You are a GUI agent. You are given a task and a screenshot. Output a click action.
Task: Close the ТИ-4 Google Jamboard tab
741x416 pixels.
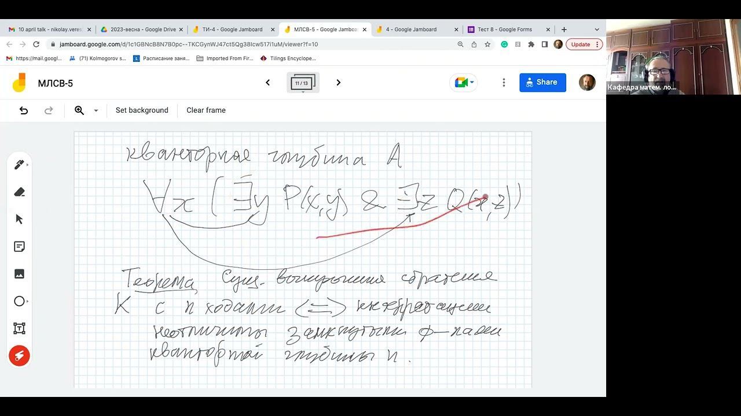pos(273,29)
